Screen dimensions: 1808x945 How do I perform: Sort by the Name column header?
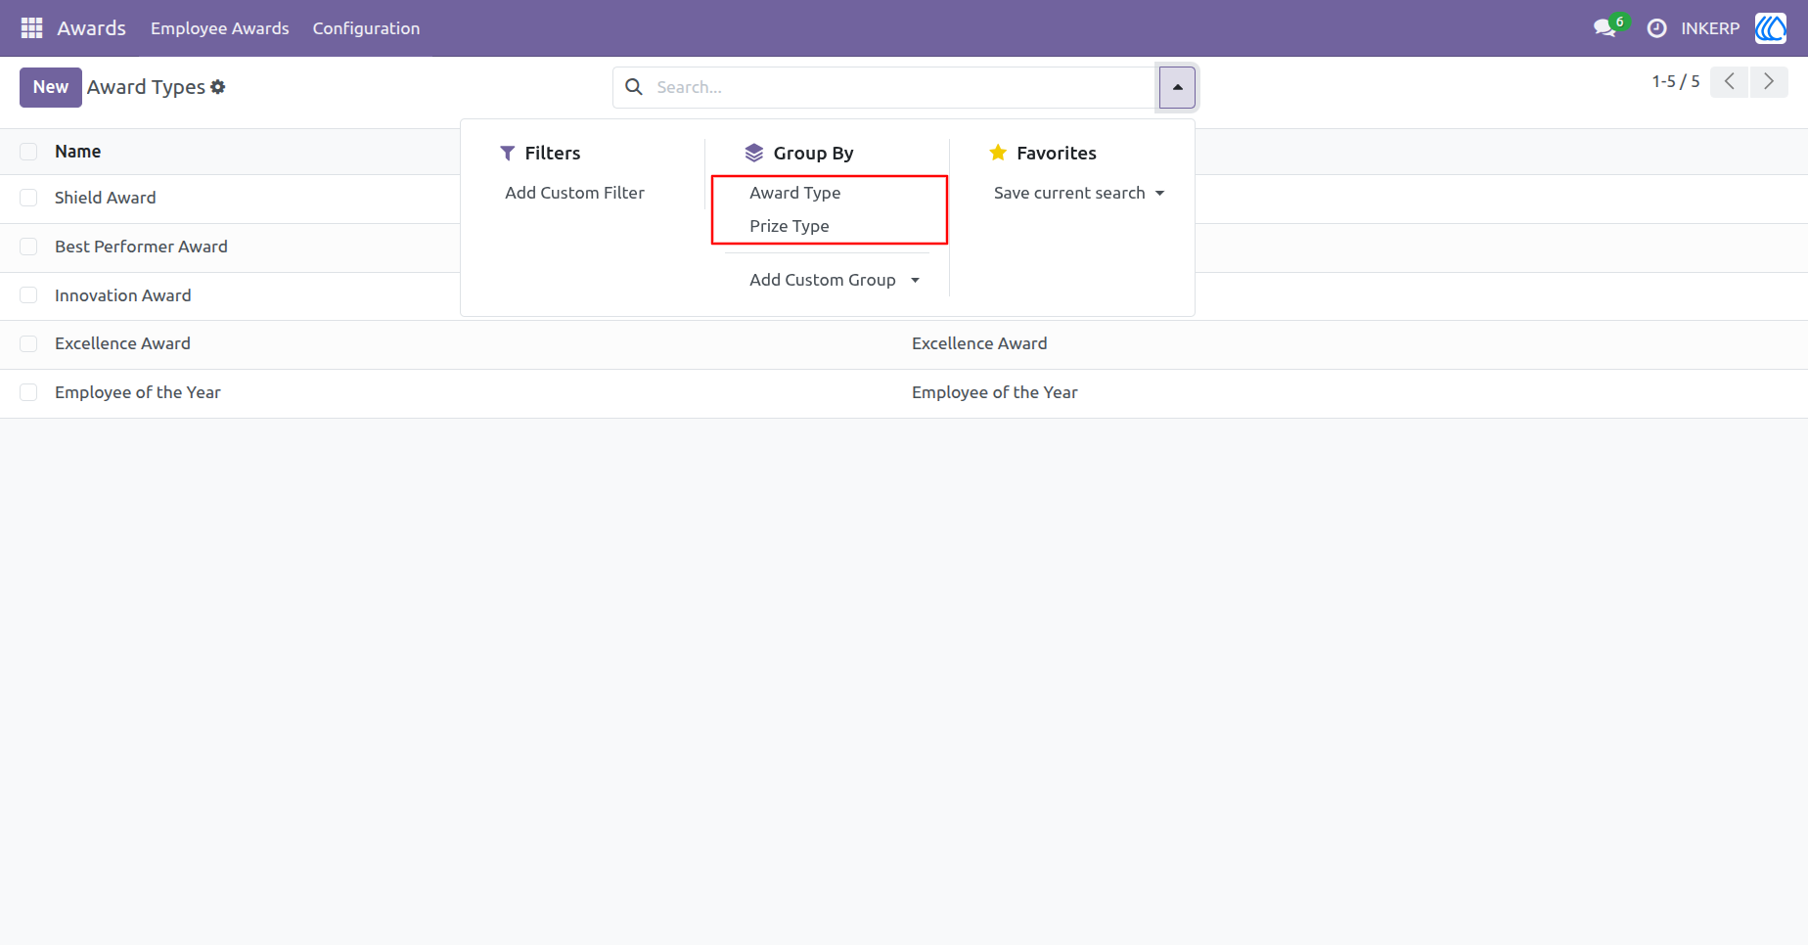78,152
